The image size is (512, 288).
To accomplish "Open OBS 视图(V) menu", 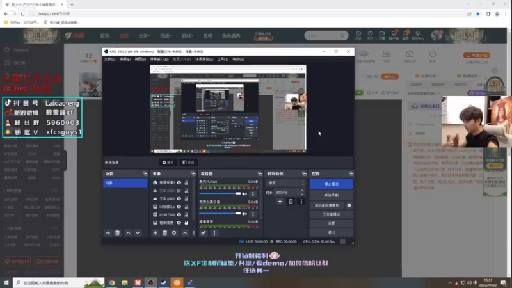I will [140, 59].
